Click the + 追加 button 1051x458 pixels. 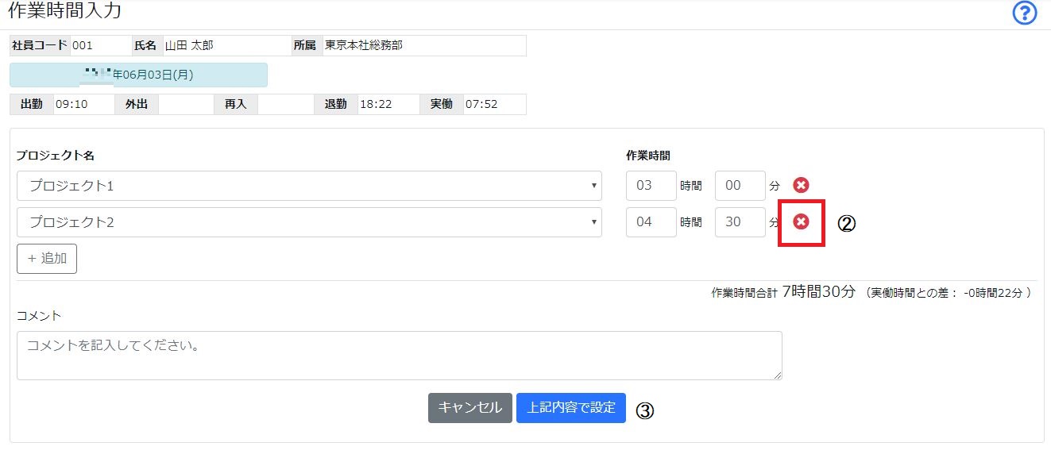tap(47, 259)
